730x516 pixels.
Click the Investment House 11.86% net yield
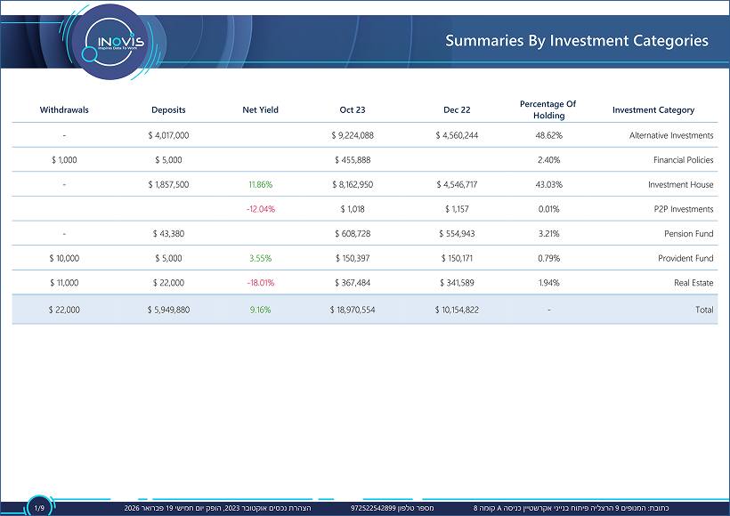pyautogui.click(x=260, y=185)
